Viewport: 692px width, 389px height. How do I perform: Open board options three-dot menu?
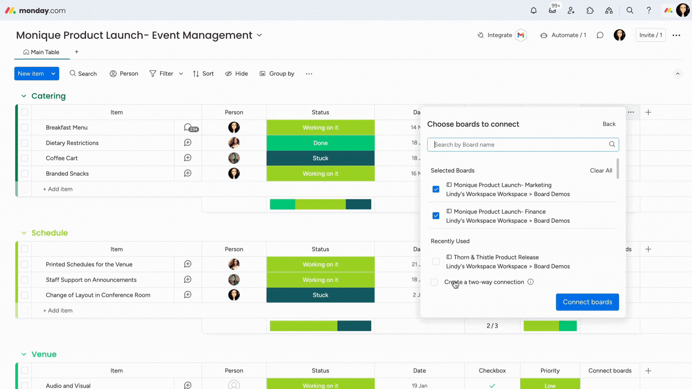[677, 35]
